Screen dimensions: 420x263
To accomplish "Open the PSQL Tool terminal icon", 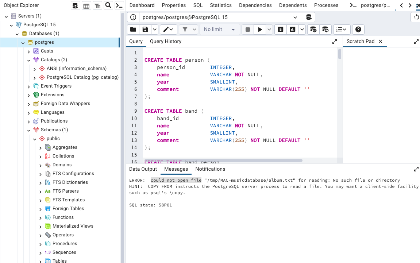I will click(x=119, y=5).
